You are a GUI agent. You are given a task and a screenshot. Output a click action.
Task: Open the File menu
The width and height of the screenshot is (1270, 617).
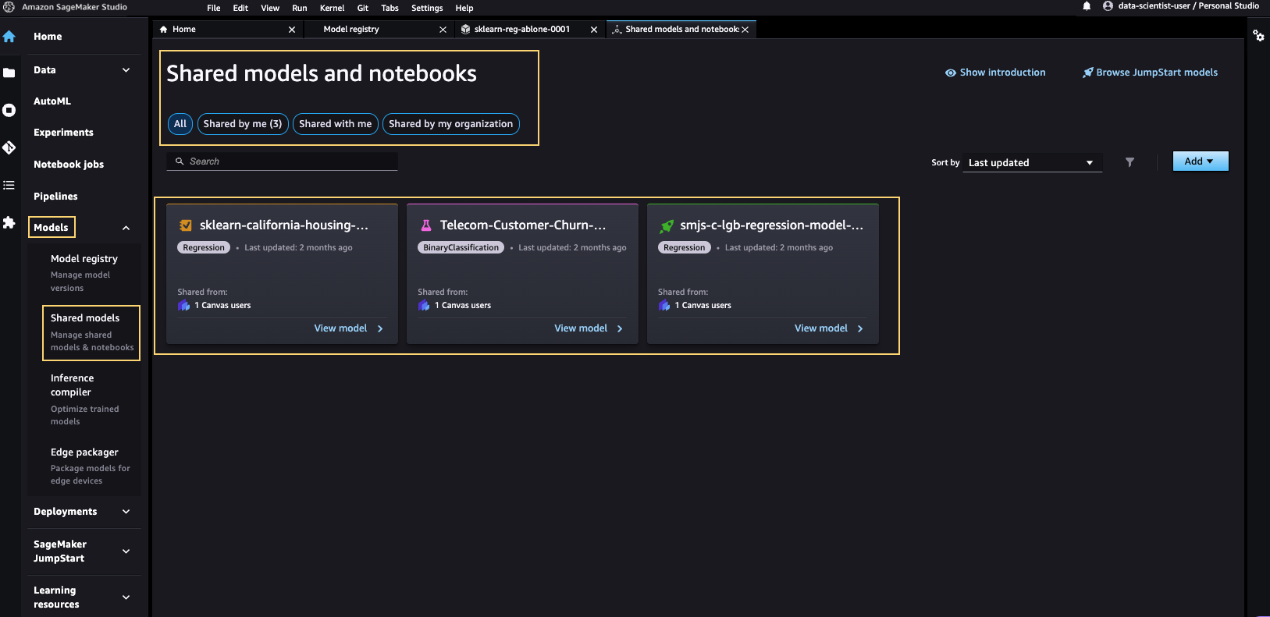click(214, 8)
